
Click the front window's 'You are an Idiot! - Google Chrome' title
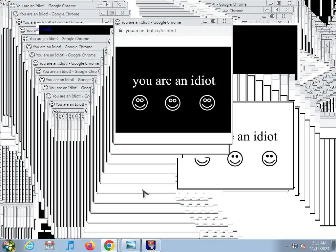pyautogui.click(x=151, y=22)
